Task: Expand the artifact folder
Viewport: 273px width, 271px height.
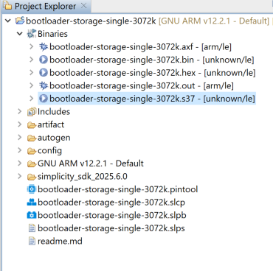Action: (20, 124)
